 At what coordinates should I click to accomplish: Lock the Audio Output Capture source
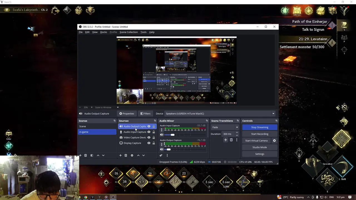point(154,126)
